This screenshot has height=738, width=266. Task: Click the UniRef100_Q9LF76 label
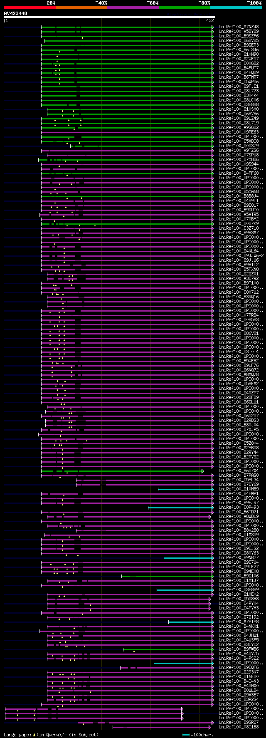[x=239, y=366]
